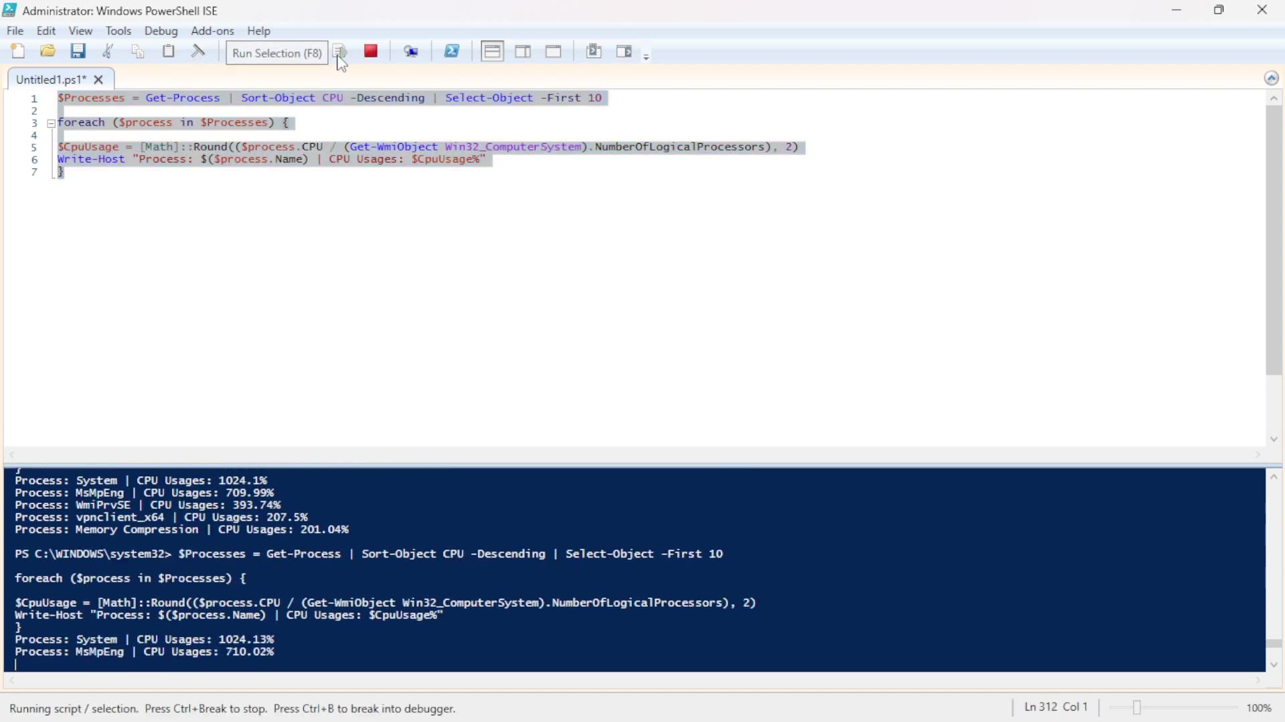
Task: Maximize the script pane
Action: tap(553, 51)
